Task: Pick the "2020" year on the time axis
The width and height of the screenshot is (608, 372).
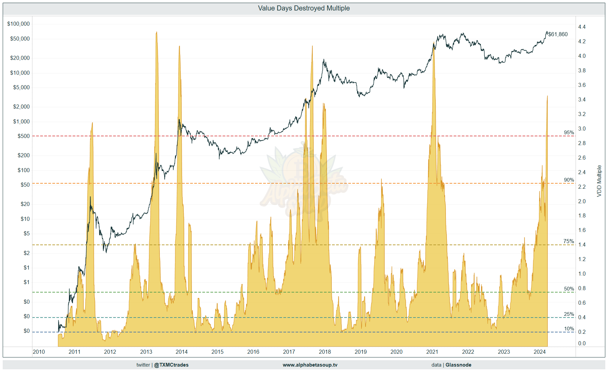Action: (397, 352)
